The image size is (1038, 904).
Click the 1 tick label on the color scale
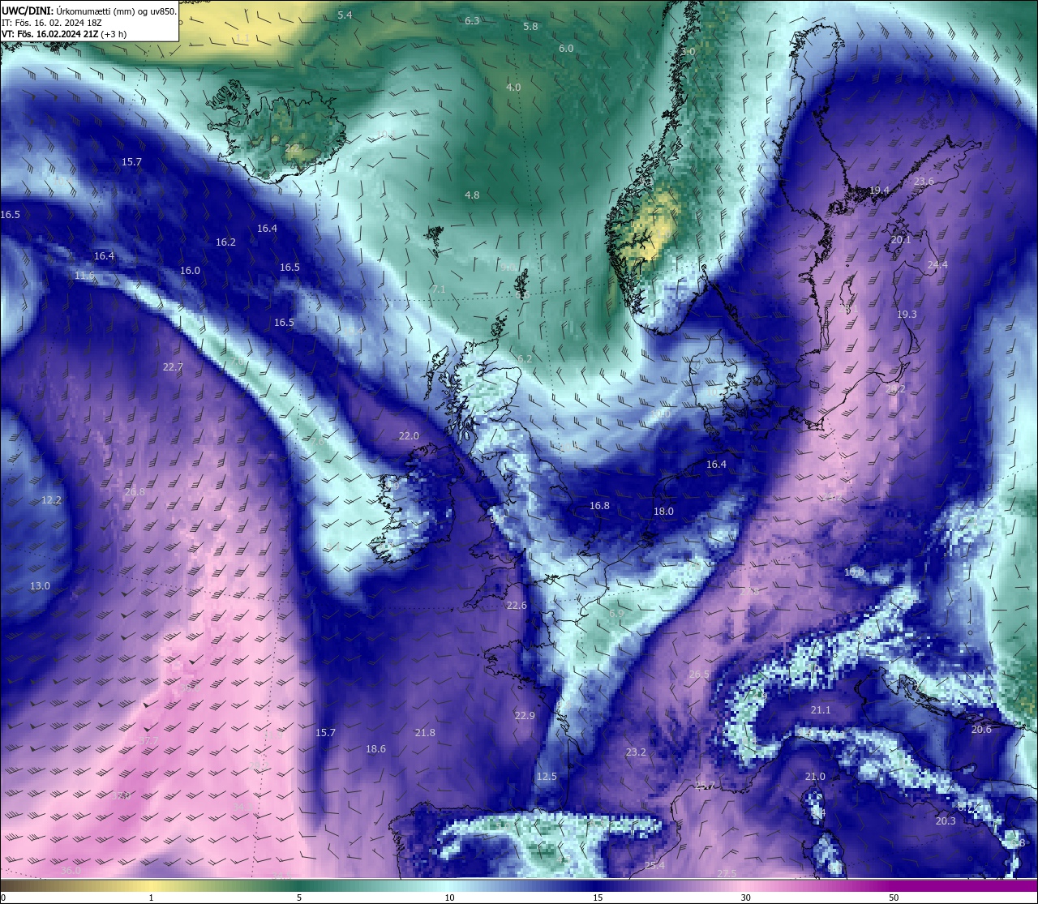click(x=151, y=898)
